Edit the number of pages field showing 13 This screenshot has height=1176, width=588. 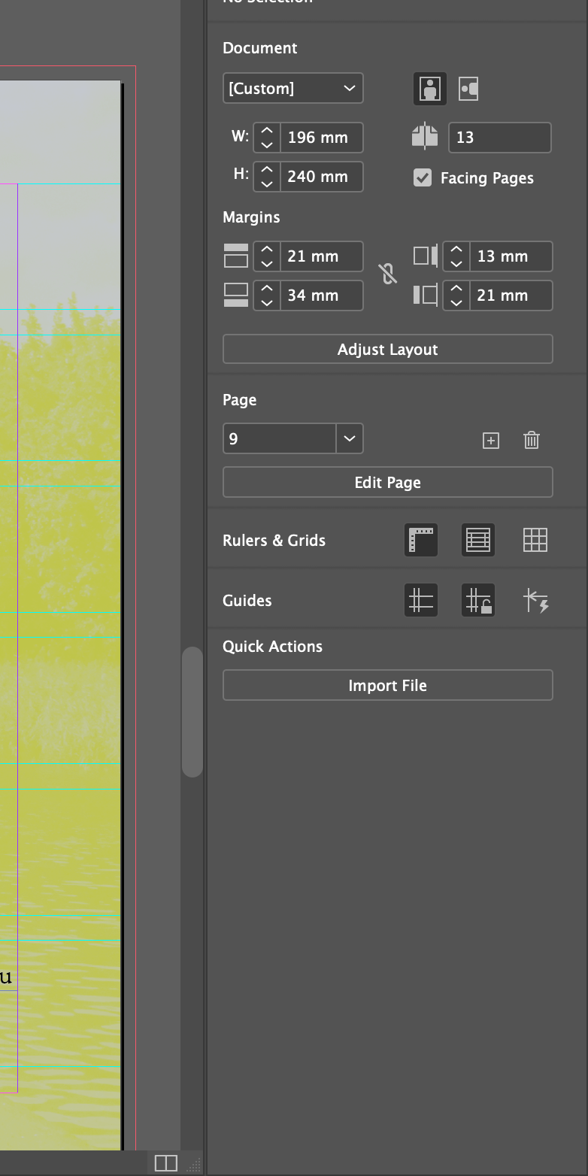coord(499,137)
